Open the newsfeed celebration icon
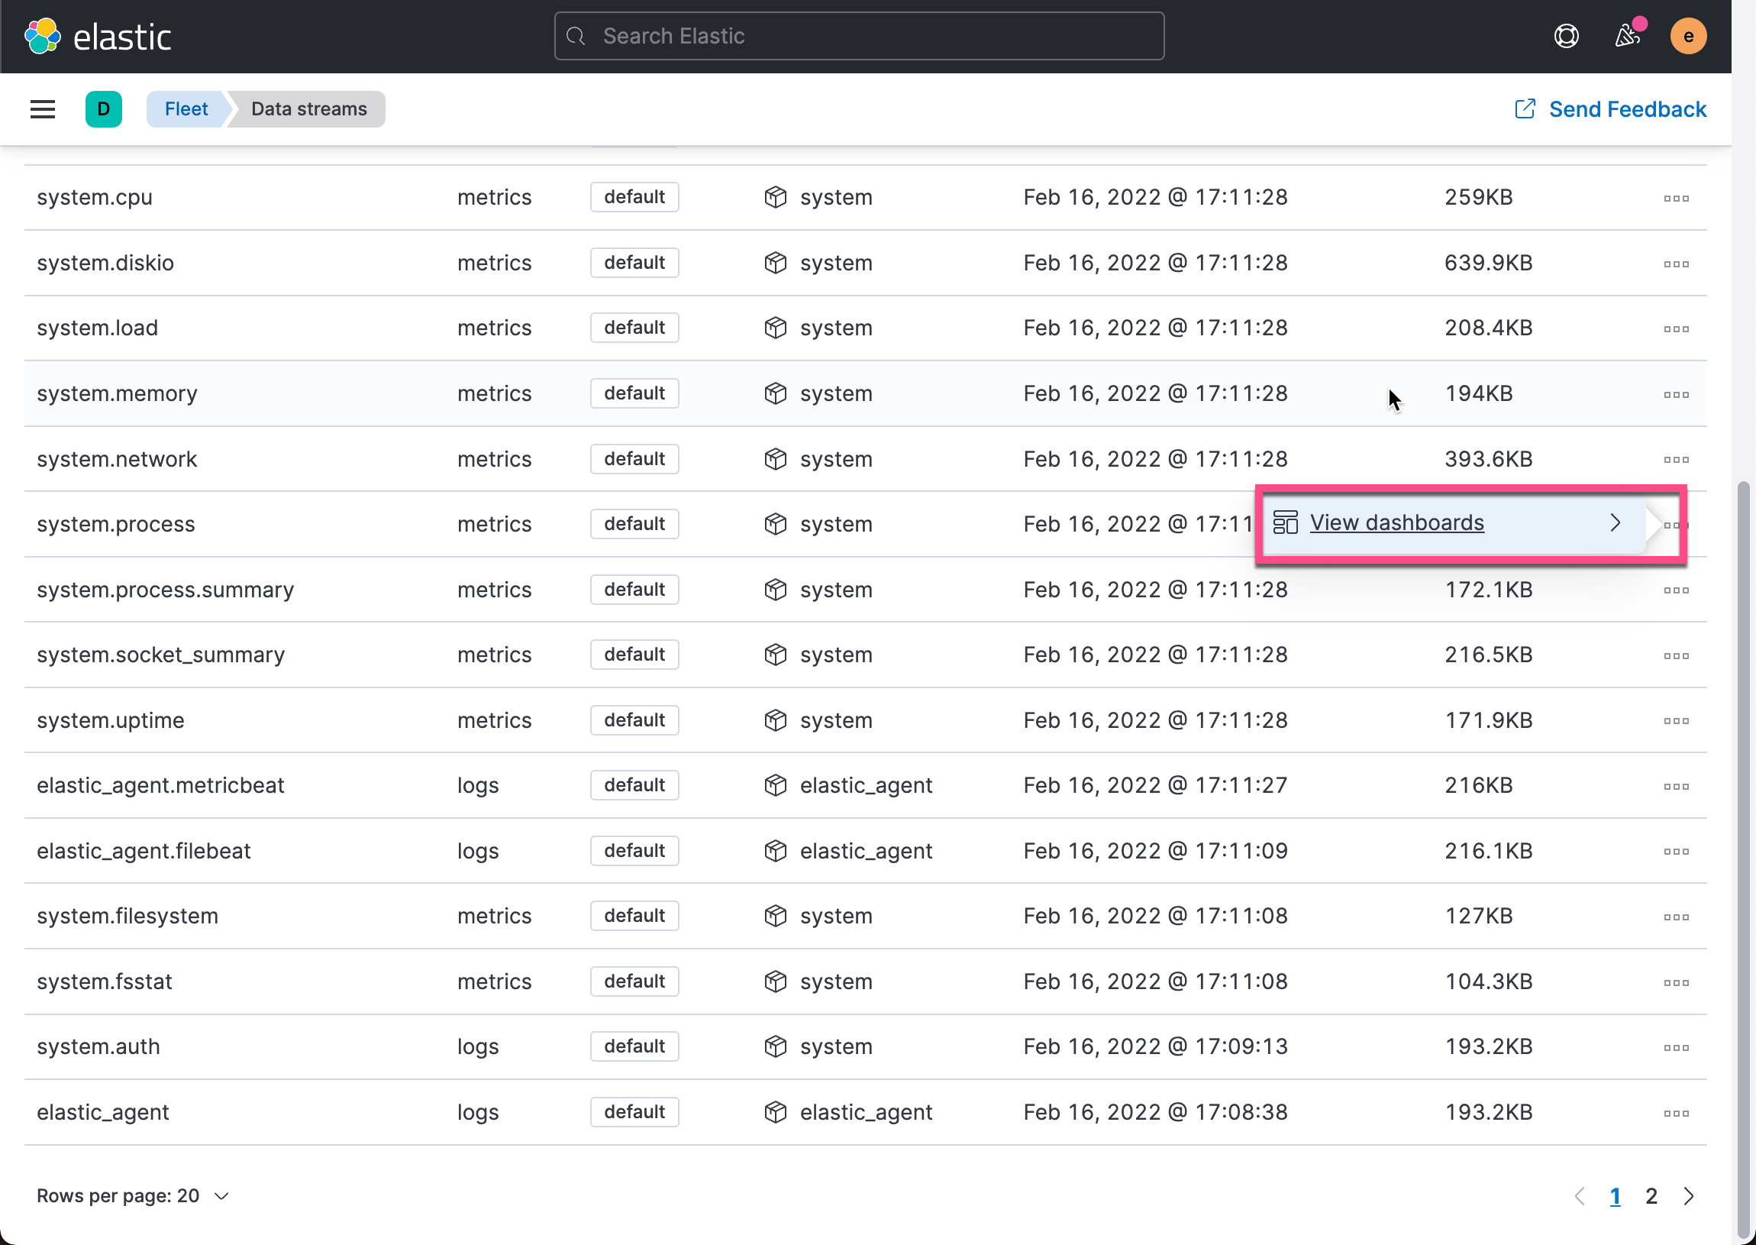 click(1626, 36)
